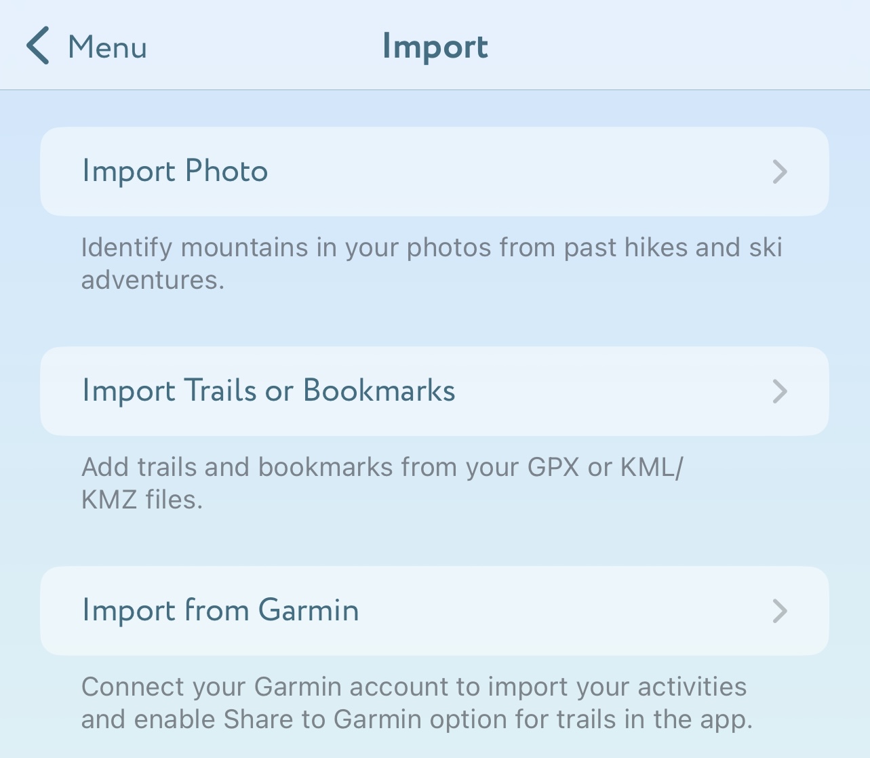This screenshot has height=758, width=870.
Task: Select Import Trails or Bookmarks label
Action: pyautogui.click(x=269, y=391)
